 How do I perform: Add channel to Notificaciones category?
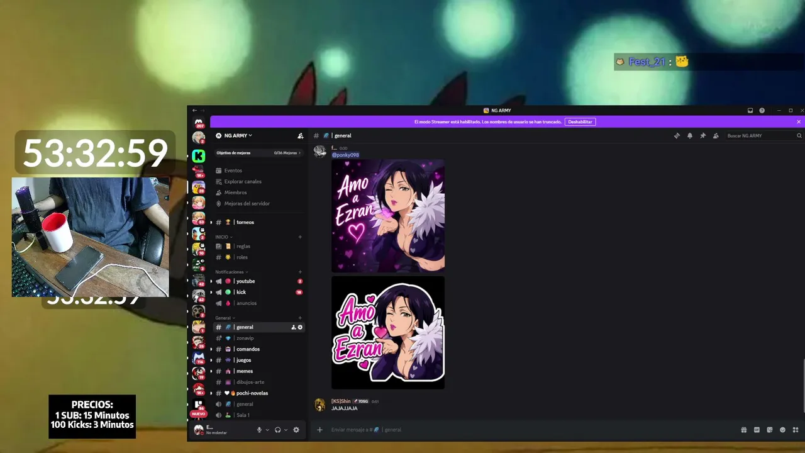click(x=300, y=272)
